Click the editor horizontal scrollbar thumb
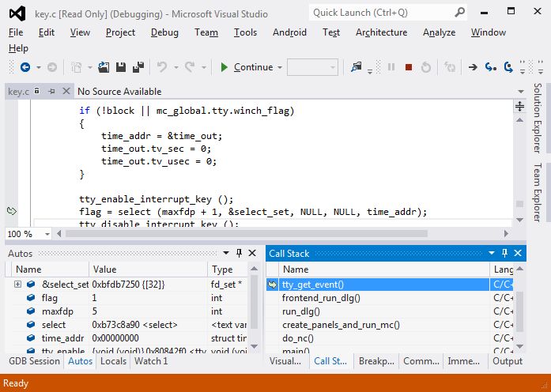Image resolution: width=551 pixels, height=392 pixels. coord(247,234)
